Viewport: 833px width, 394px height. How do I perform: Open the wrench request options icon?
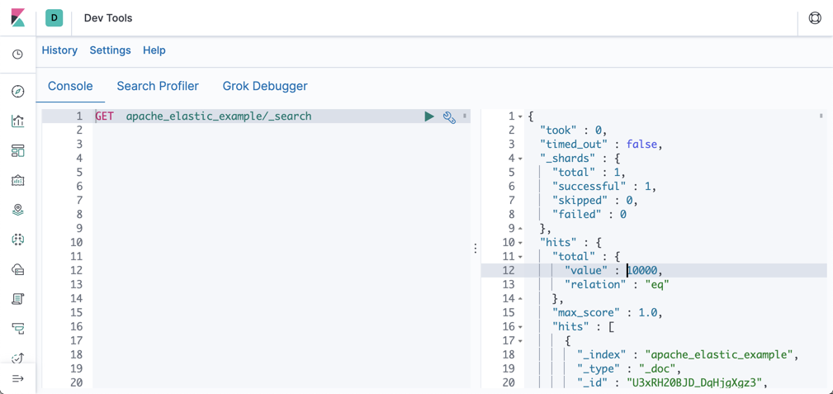point(449,117)
